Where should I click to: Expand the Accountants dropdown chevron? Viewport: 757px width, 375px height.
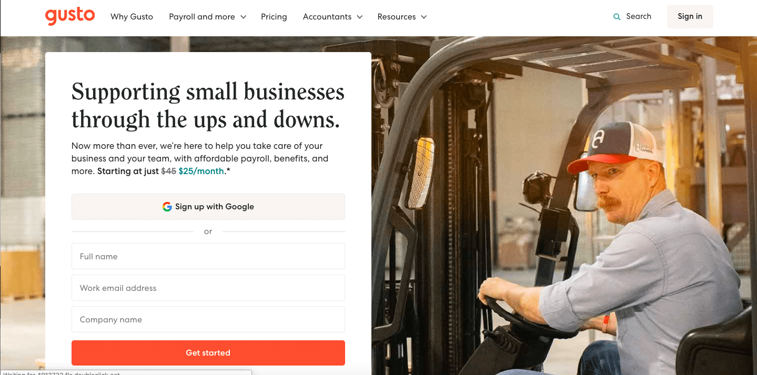pyautogui.click(x=360, y=17)
